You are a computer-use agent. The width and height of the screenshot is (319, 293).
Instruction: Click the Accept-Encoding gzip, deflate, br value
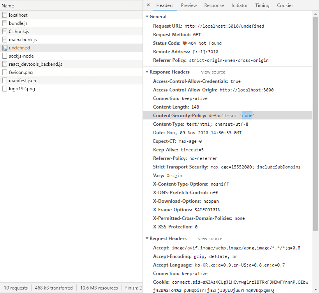tap(216, 257)
